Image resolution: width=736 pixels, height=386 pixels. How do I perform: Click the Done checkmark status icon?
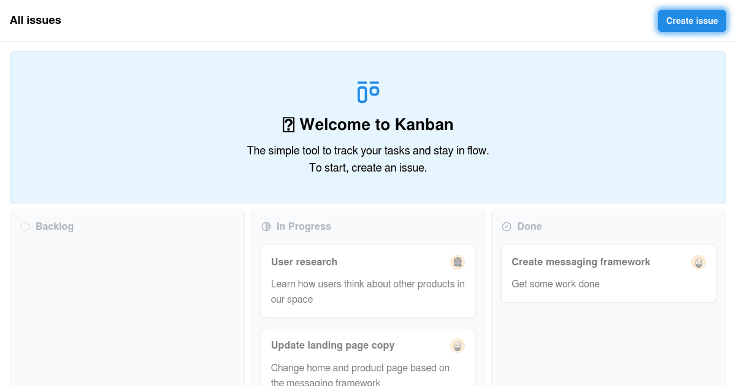(507, 227)
